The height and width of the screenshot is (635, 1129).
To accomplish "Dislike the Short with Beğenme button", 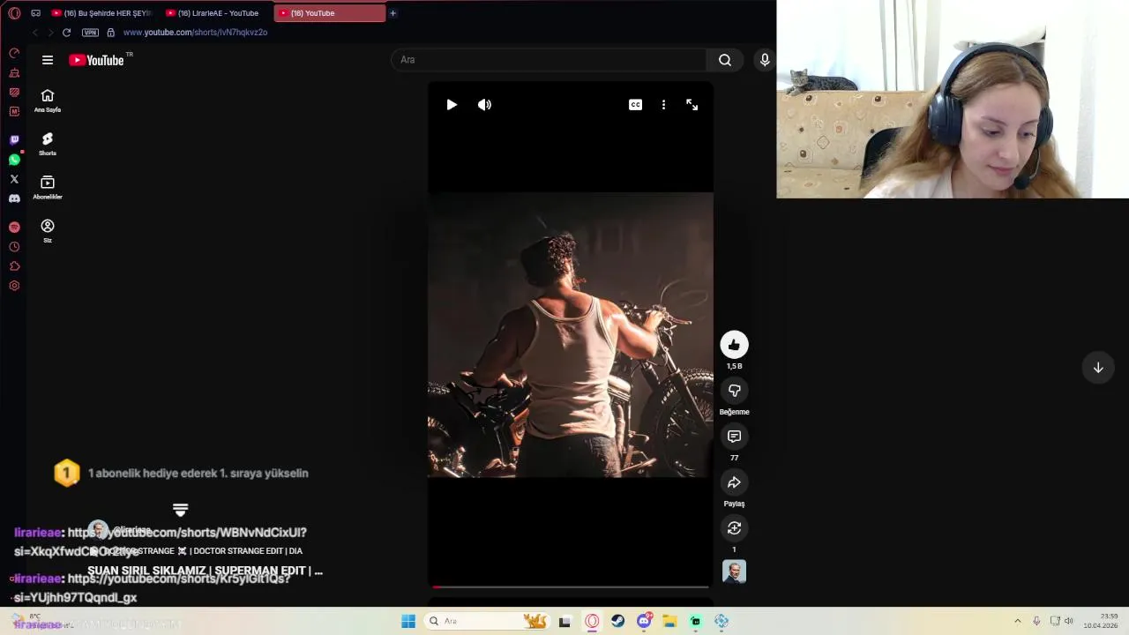I will pos(734,391).
